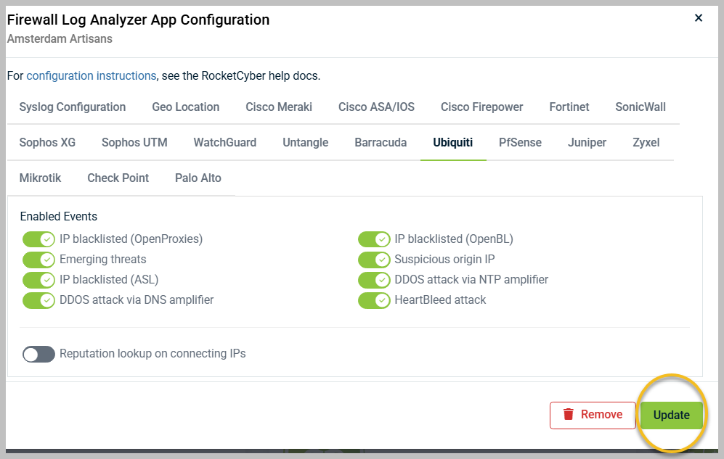Disable IP blacklisted (OpenProxies) event
724x459 pixels.
[38, 239]
